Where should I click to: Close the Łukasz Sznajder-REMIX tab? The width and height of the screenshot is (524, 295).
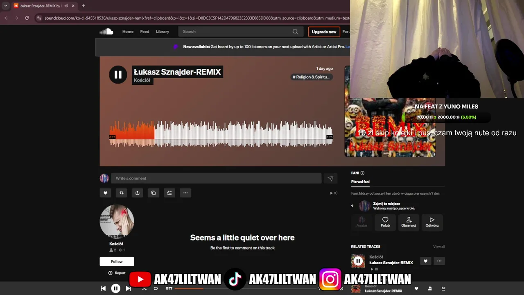73,6
